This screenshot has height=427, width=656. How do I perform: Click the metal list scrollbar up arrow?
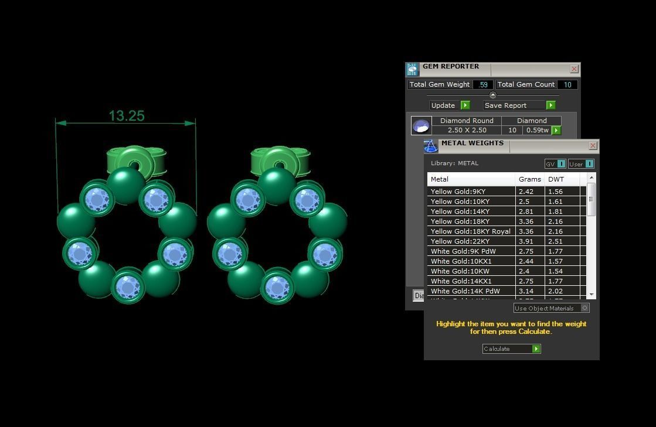(591, 177)
